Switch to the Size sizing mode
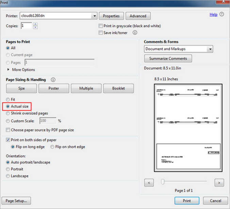Image resolution: width=230 pixels, height=209 pixels. click(x=21, y=88)
